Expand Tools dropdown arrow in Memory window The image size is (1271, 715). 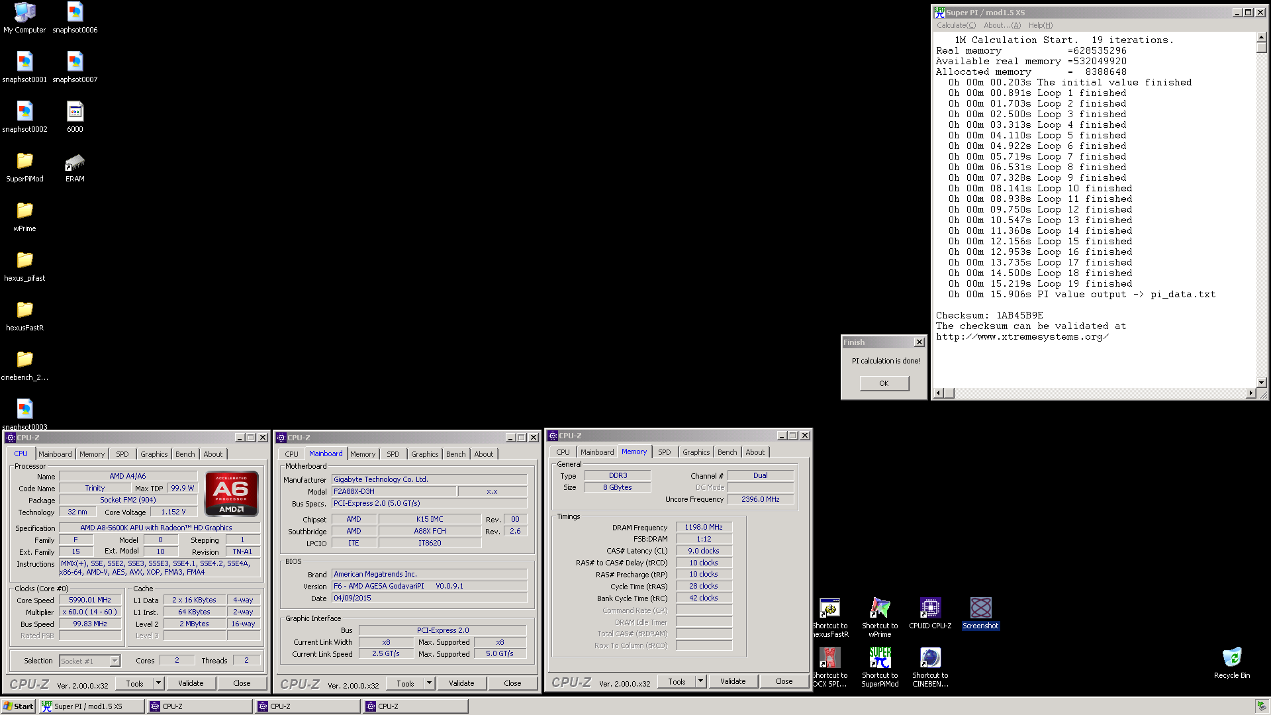(x=700, y=681)
